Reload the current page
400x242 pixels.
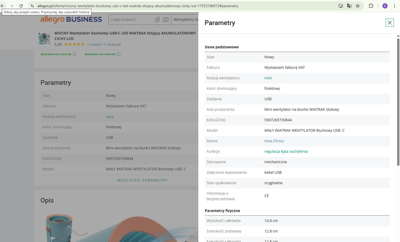click(21, 6)
